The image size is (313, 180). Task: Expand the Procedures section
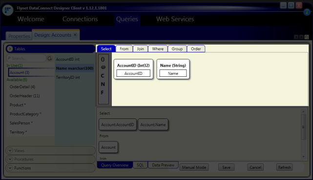(x=10, y=159)
